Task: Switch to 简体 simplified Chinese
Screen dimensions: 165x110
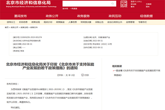Action: pyautogui.click(x=147, y=7)
